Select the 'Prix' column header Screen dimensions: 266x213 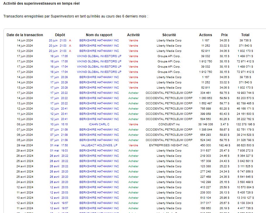click(x=224, y=35)
